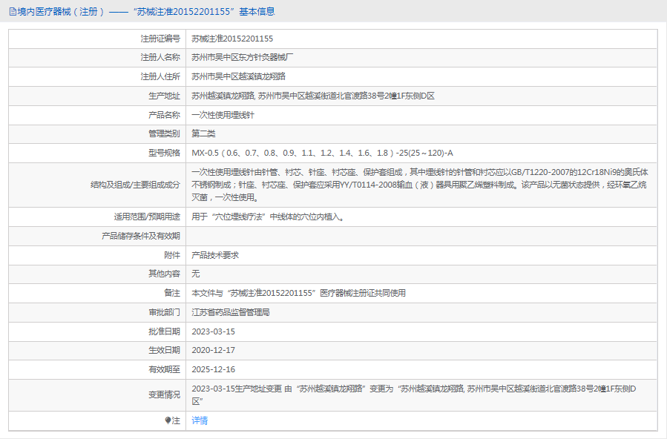This screenshot has width=667, height=439.
Task: Click attachment value 产品技术要求
Action: 215,255
